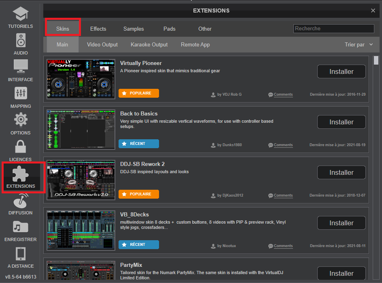Screen dimensions: 382x283
Task: Click author icon beside VDJ Rob G
Action: coord(213,94)
